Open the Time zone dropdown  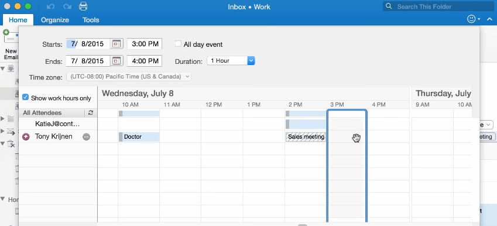click(129, 76)
